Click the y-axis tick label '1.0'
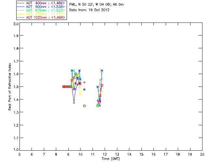Screen dimensions: 208x167 (16, 150)
